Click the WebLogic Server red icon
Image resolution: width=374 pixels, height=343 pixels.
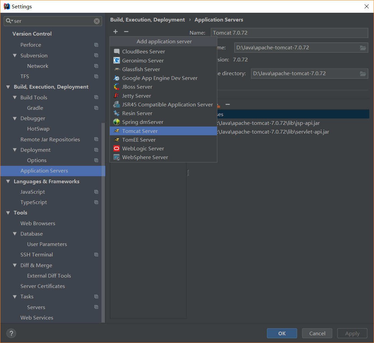pyautogui.click(x=117, y=148)
